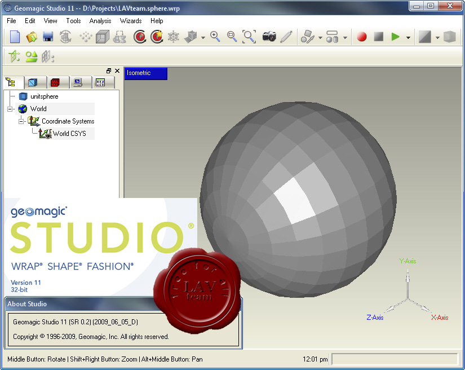Click the mouse hints text in status bar
The image size is (465, 370).
(x=105, y=359)
